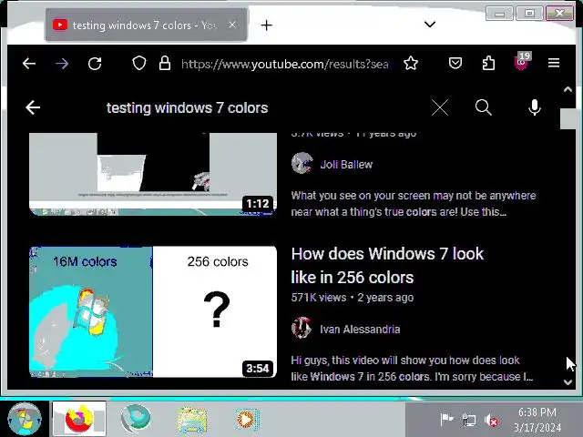
Task: Click the browser forward arrow
Action: tap(62, 64)
